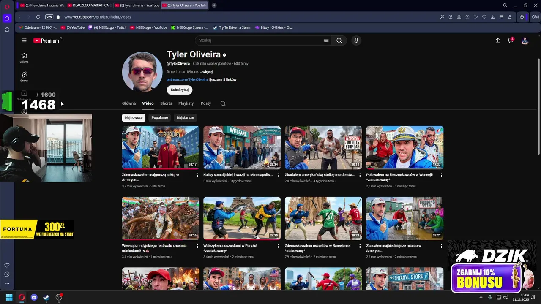Click the YouTube Premium logo

click(x=46, y=41)
